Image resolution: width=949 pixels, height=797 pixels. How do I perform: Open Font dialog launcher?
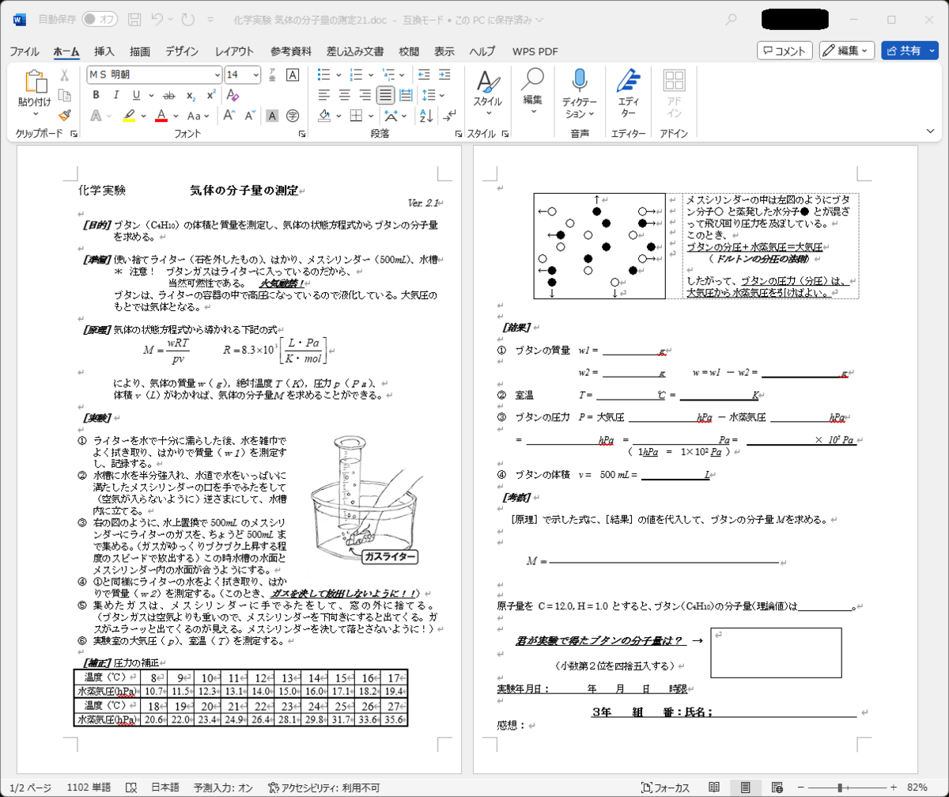click(301, 135)
